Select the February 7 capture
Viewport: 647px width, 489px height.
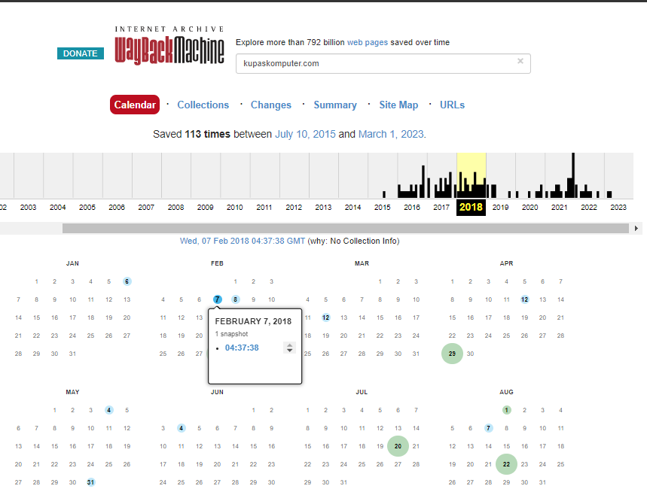(218, 299)
